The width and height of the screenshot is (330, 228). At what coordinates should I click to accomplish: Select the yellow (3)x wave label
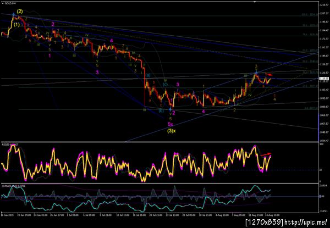click(172, 131)
